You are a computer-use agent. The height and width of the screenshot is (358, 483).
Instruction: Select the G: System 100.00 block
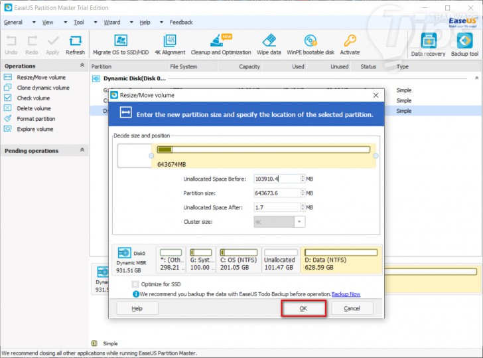pyautogui.click(x=201, y=260)
